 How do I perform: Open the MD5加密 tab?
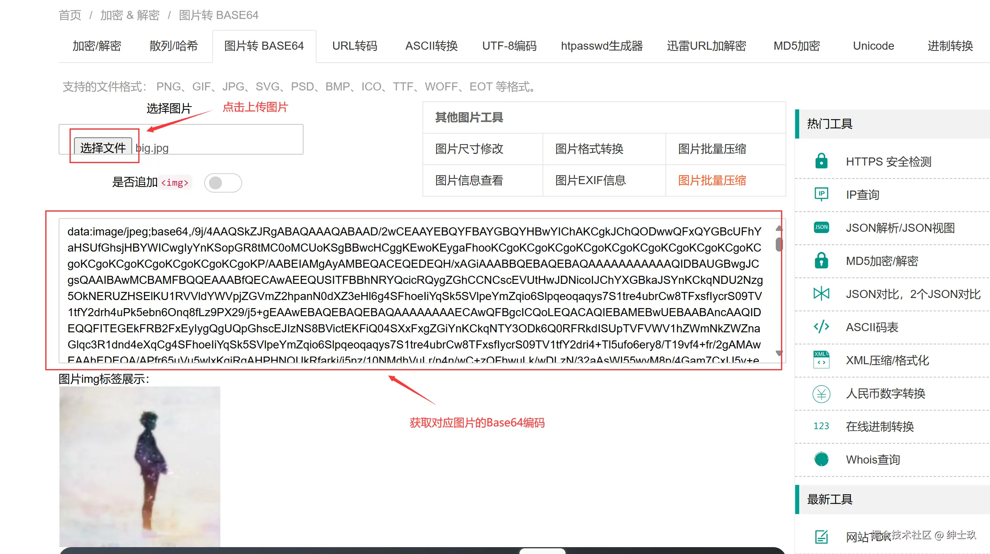click(796, 46)
